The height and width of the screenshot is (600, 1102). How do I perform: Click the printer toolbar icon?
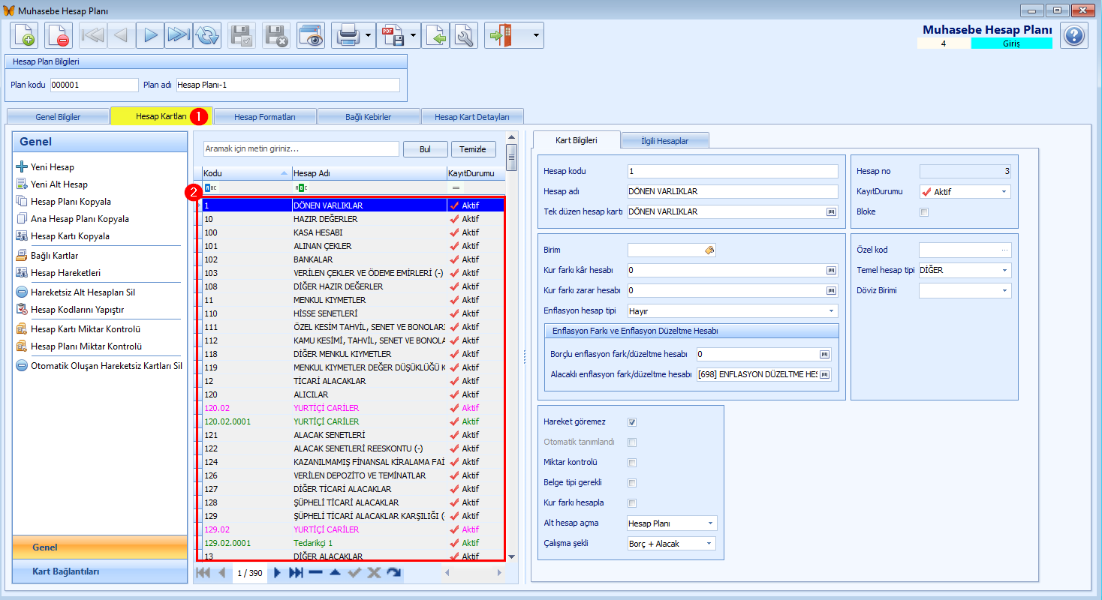pyautogui.click(x=348, y=35)
